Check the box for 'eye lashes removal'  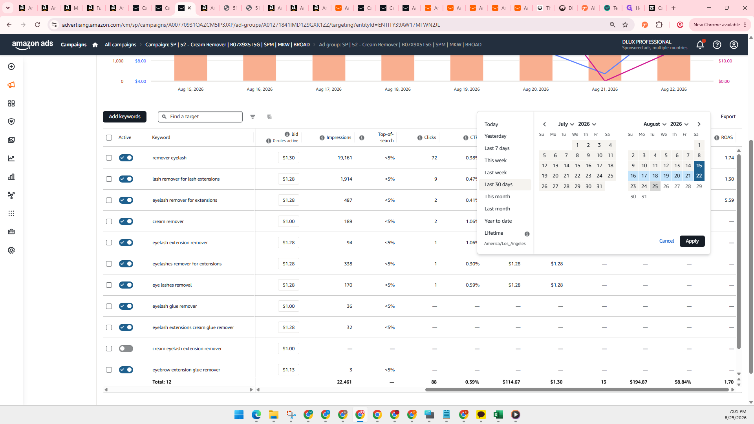pos(109,285)
